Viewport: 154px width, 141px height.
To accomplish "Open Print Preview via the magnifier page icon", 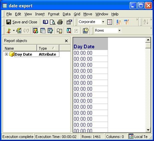I will click(x=53, y=22).
